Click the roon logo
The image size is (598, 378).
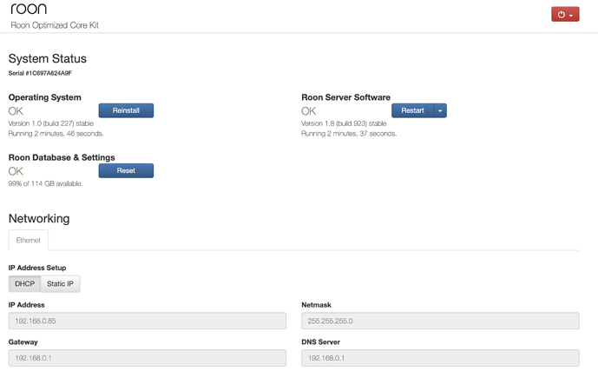click(29, 9)
